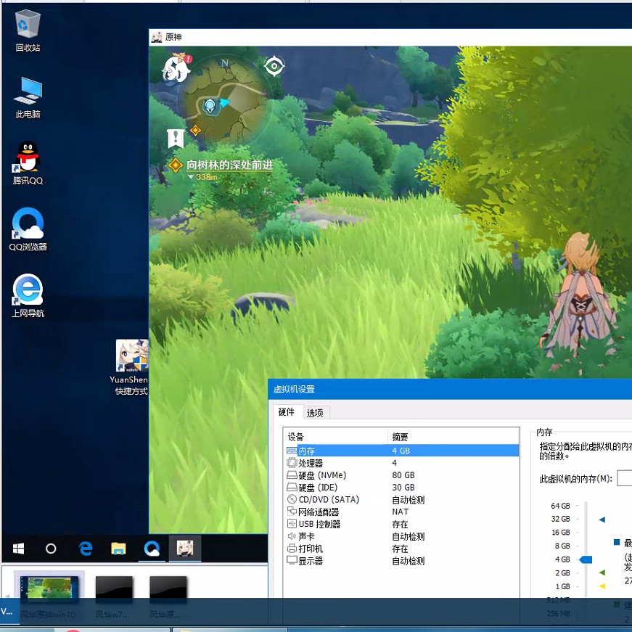Viewport: 632px width, 632px height.
Task: Click the 1 GB mark on memory scale
Action: pyautogui.click(x=562, y=586)
